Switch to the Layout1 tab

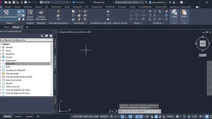point(18,116)
